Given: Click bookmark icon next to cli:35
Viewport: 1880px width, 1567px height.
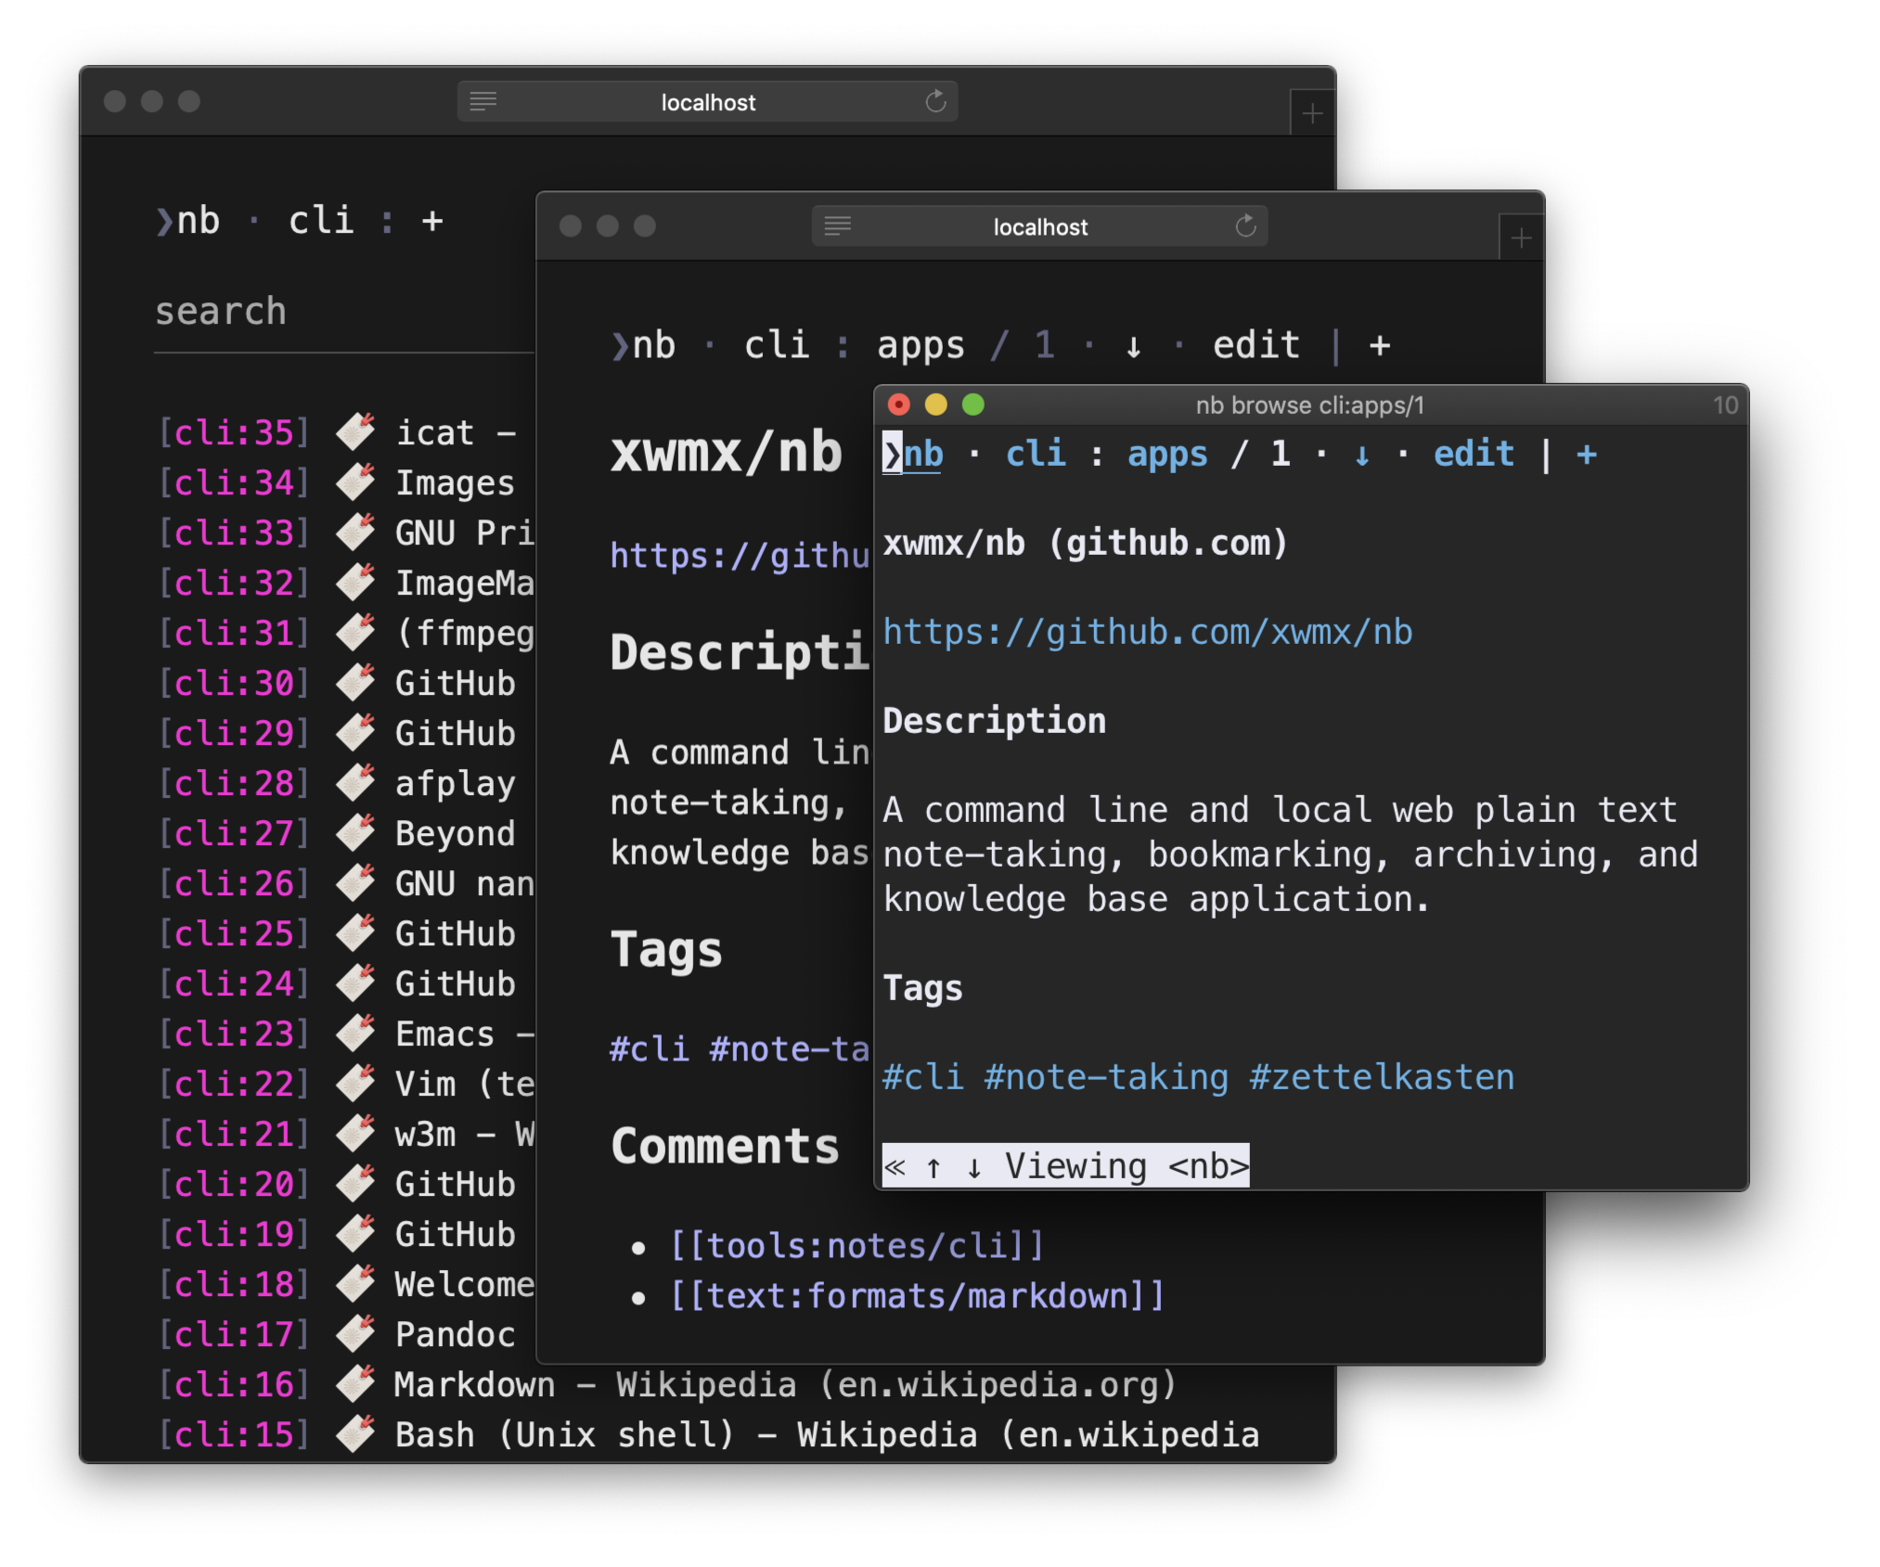Looking at the screenshot, I should [x=355, y=432].
